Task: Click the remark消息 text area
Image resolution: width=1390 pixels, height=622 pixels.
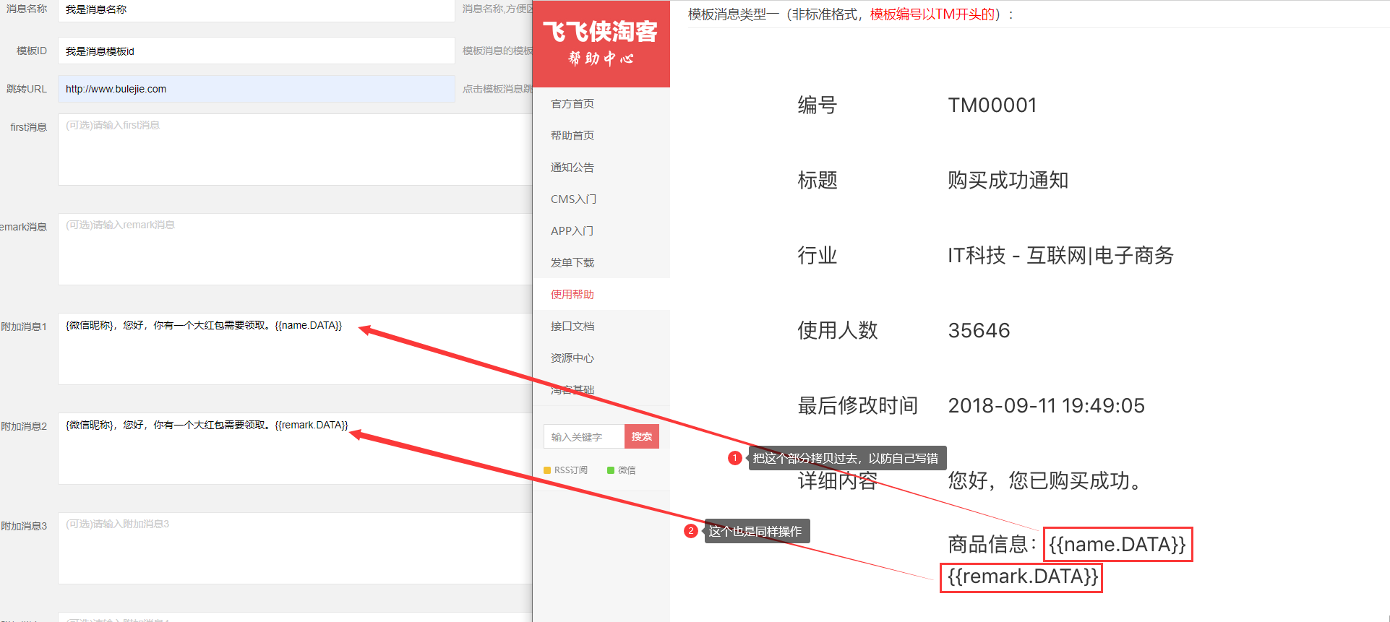Action: pos(295,249)
